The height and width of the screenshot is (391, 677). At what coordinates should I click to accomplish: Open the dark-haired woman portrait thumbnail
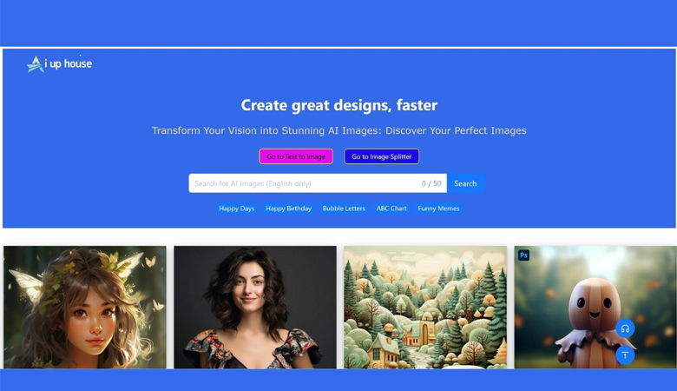[255, 308]
